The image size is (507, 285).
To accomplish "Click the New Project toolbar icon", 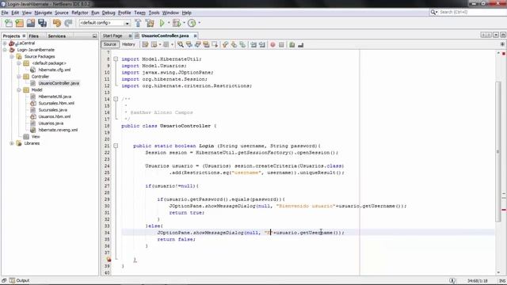I will click(19, 23).
